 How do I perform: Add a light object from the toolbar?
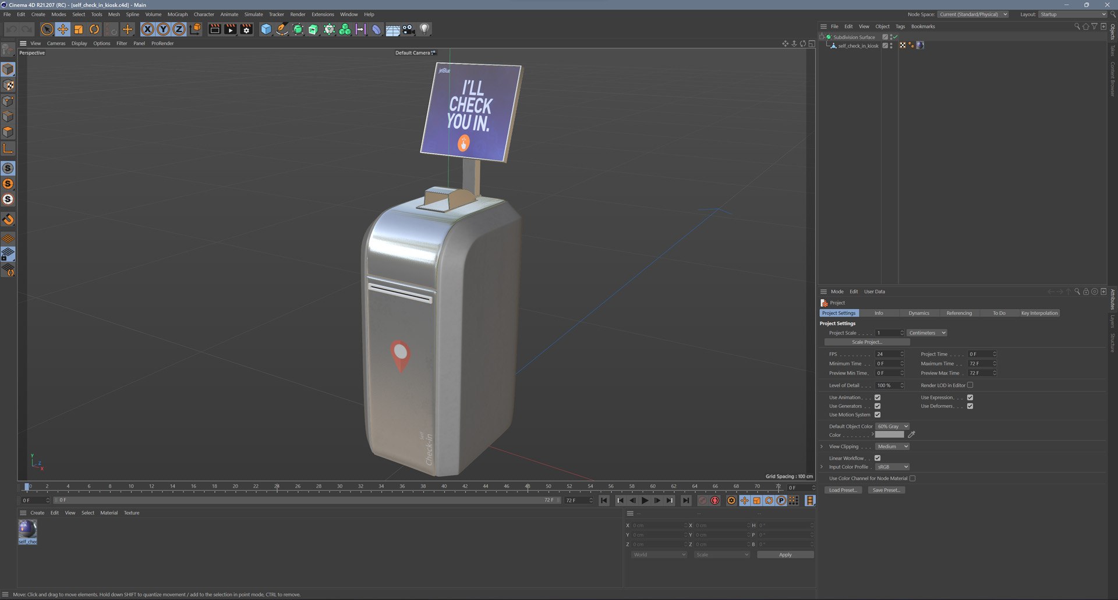tap(424, 29)
